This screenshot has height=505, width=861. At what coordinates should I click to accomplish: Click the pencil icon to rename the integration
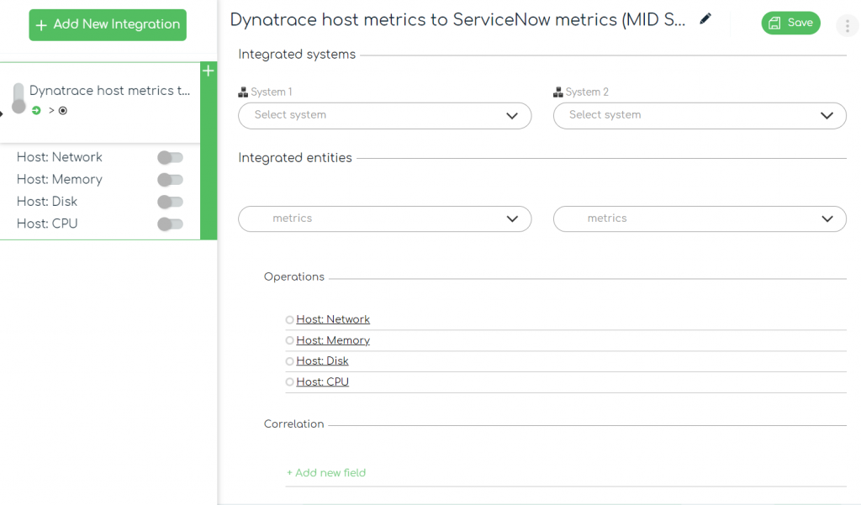(705, 18)
